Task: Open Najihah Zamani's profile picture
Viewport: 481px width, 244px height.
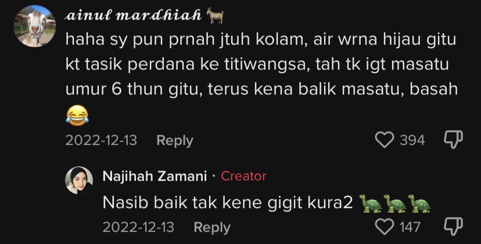Action: click(x=79, y=180)
